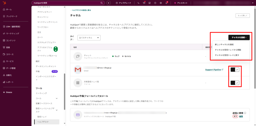Click the plus create button icon
The image size is (256, 126).
[108, 3]
